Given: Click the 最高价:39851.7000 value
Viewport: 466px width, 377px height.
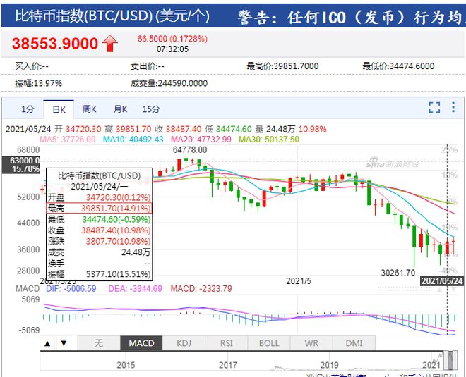Looking at the screenshot, I should click(282, 66).
